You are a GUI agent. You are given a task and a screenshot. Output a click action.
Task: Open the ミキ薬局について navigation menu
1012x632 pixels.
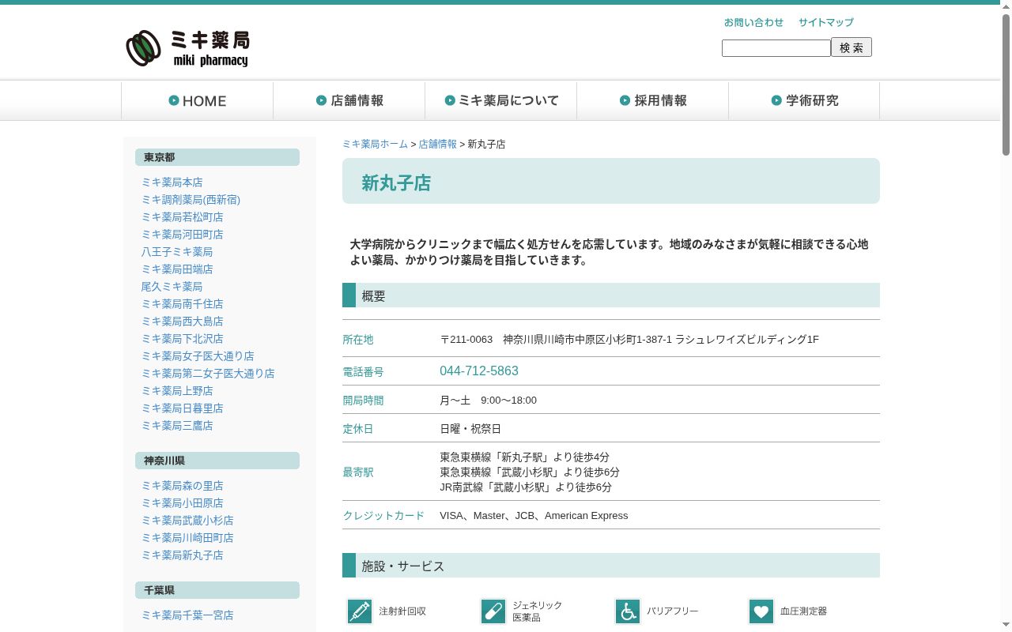500,100
